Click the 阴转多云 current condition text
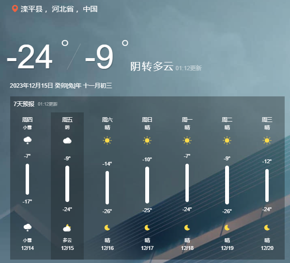Screen dimensions: 290x263 point(152,66)
